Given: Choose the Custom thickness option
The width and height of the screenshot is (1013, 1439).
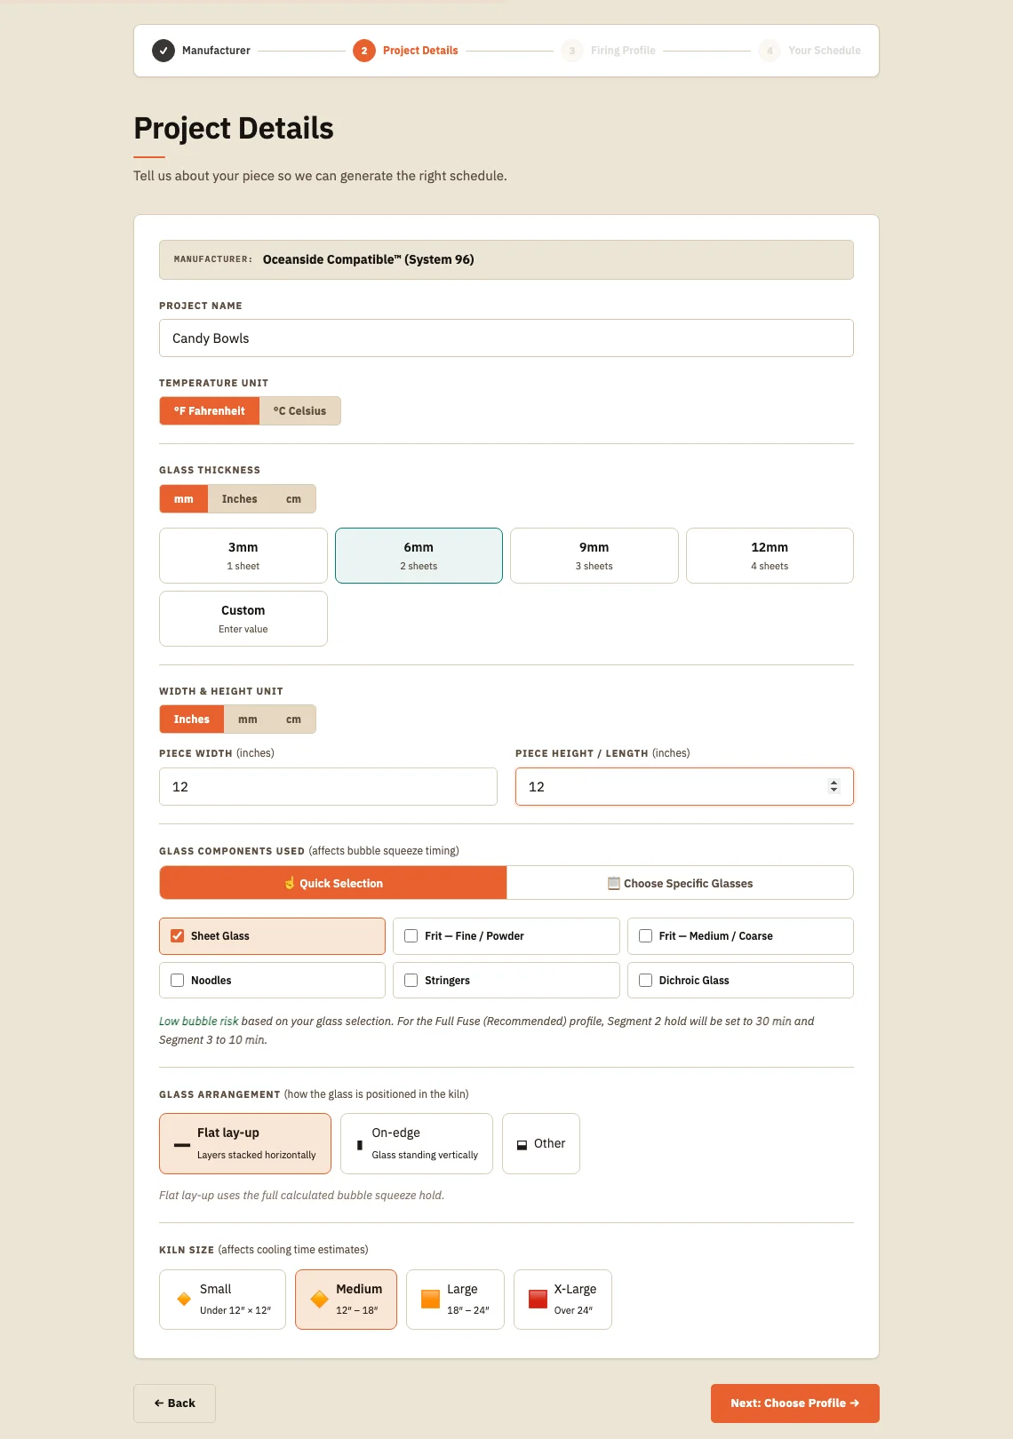Looking at the screenshot, I should point(243,619).
